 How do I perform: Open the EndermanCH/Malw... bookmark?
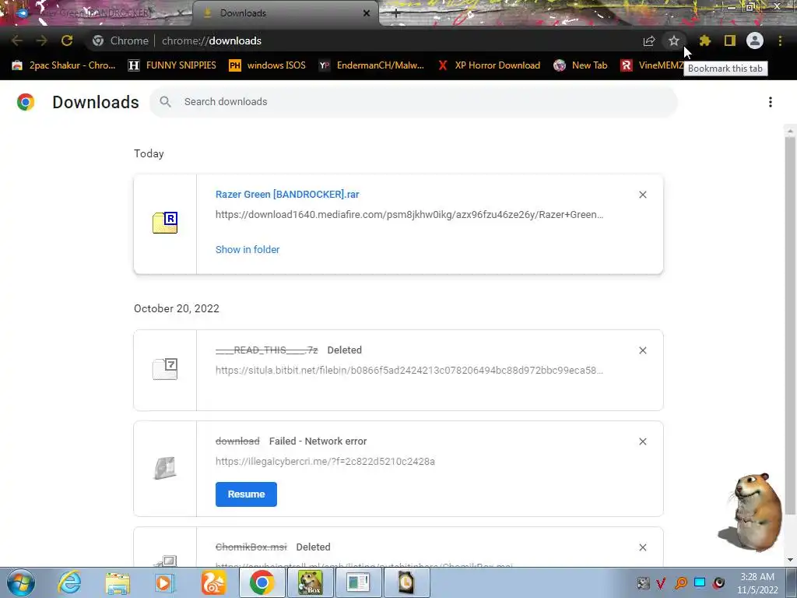click(x=371, y=65)
